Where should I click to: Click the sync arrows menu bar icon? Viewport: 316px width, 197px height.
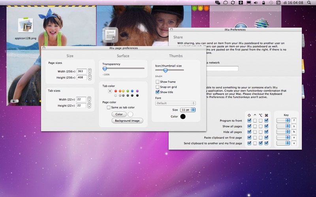[233, 3]
